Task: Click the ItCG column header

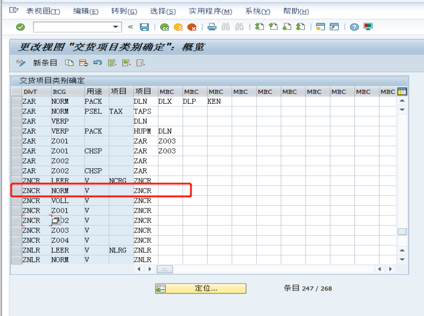Action: [68, 91]
